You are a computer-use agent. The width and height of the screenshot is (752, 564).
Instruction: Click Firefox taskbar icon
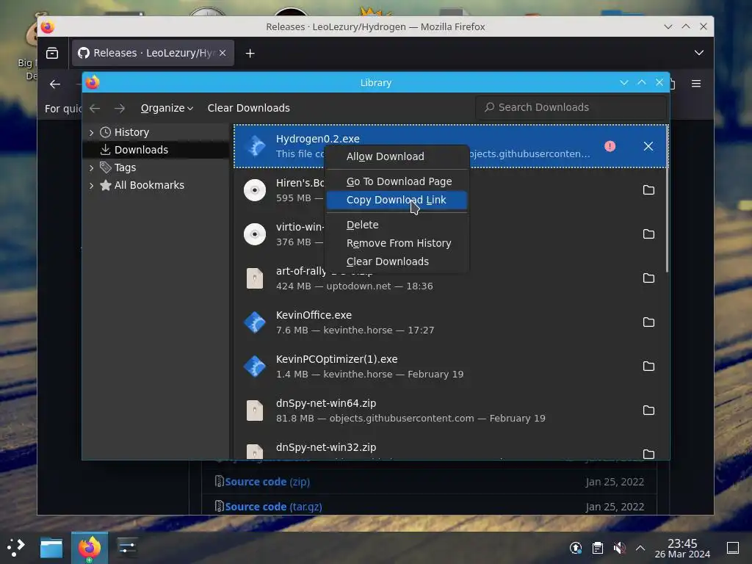coord(90,548)
